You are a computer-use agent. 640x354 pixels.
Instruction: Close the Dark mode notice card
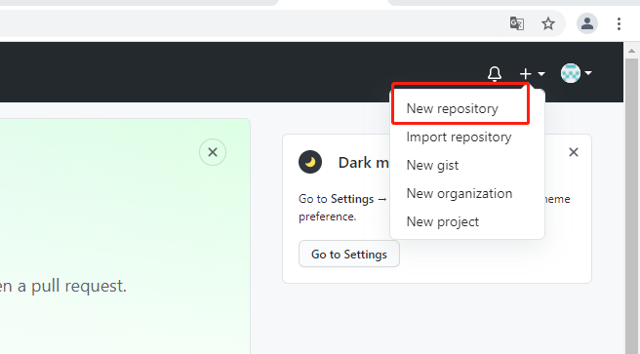point(574,152)
